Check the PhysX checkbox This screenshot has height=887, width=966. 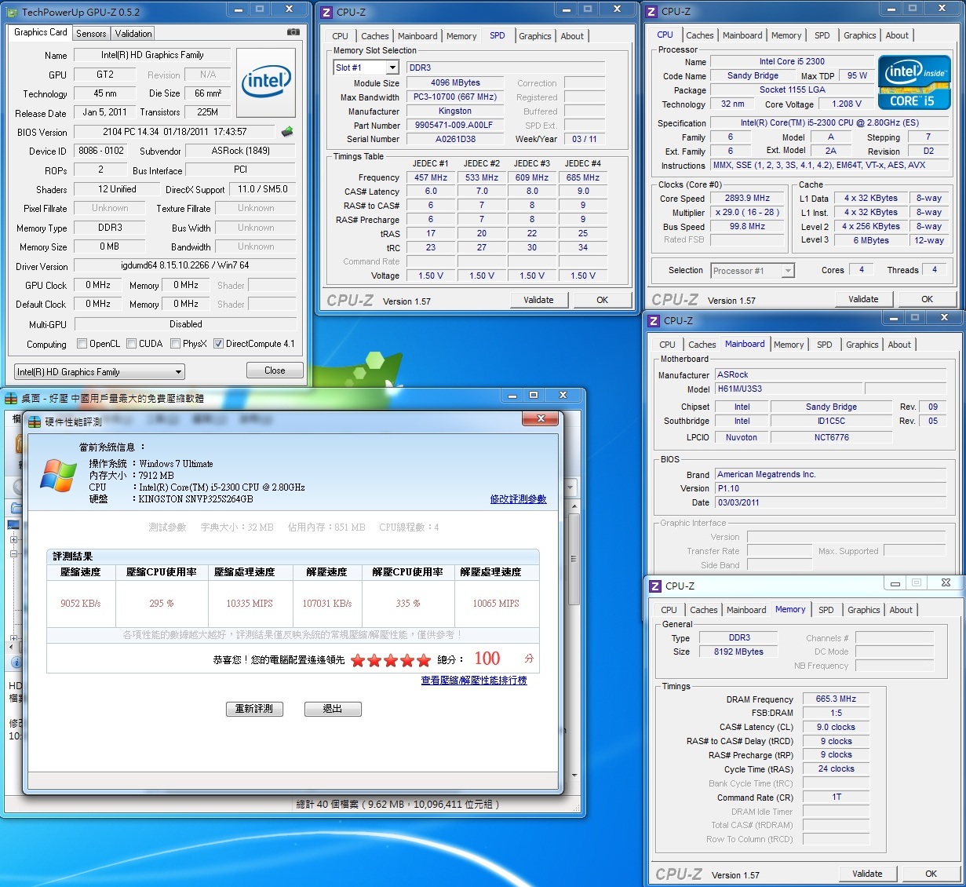pyautogui.click(x=175, y=344)
